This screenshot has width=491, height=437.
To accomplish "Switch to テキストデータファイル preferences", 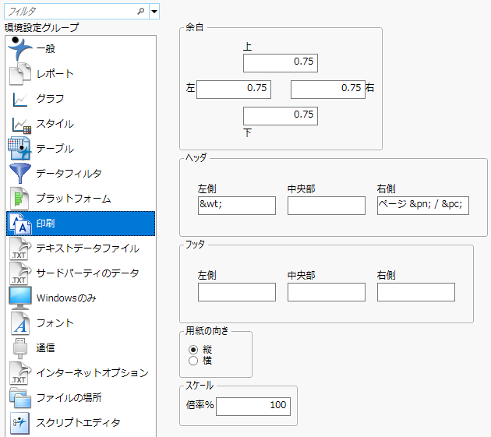I will (x=87, y=248).
